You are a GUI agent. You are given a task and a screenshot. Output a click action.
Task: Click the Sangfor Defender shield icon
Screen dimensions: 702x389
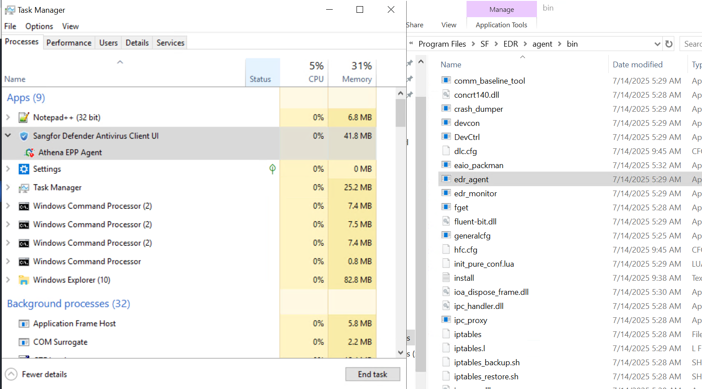tap(24, 136)
